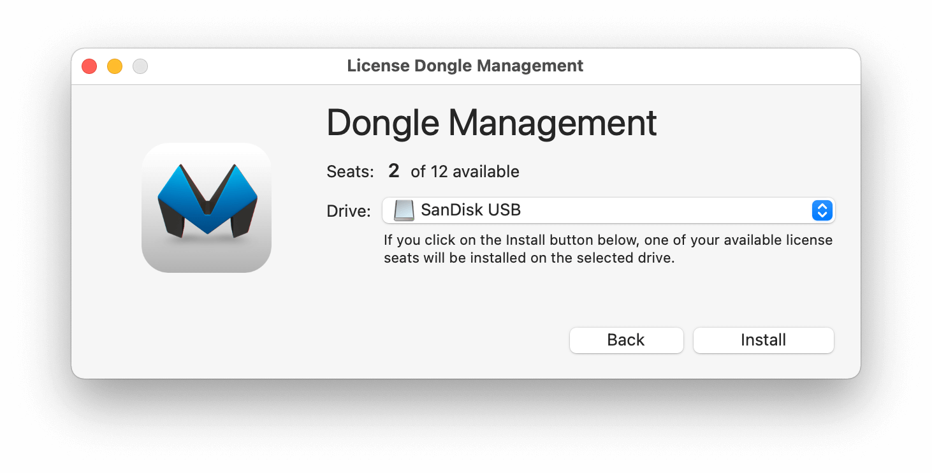Click the SanDisk USB text label

[470, 210]
